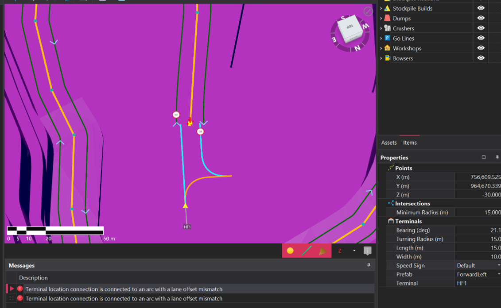Edit the Minimum Radius value 15.000
501x308 pixels.
coord(478,212)
